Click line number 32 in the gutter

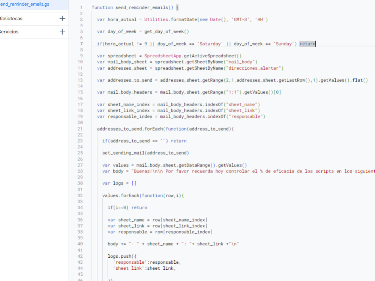click(x=80, y=195)
